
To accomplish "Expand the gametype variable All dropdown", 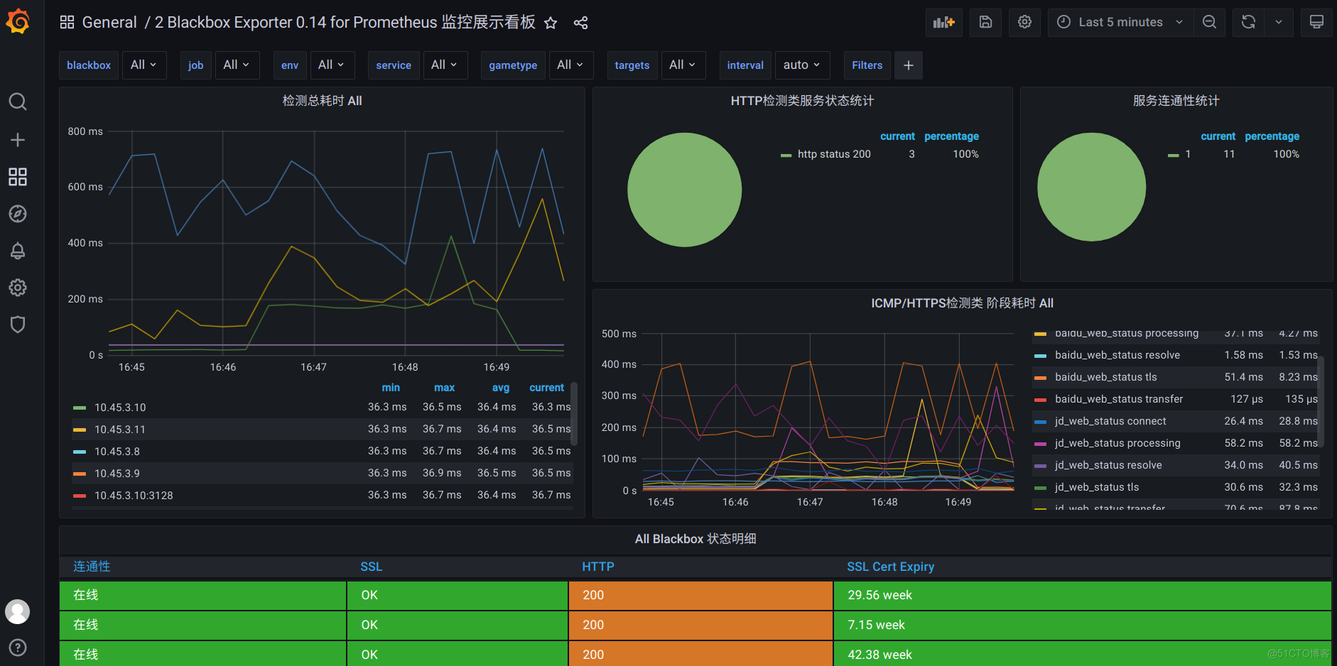I will click(x=570, y=65).
